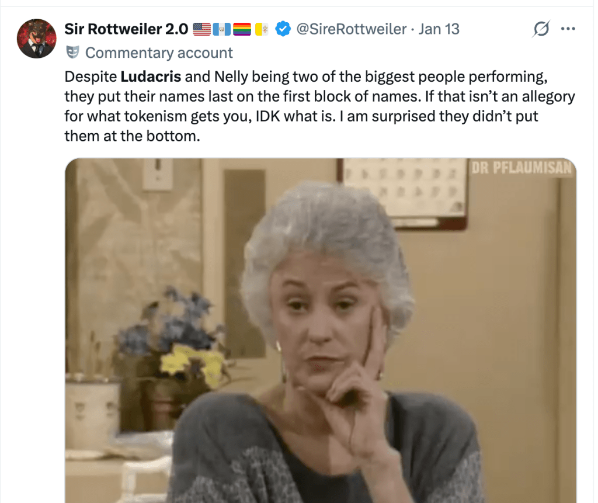Open the @SireRottweiler handle link
Screen dimensions: 598x503
click(351, 29)
